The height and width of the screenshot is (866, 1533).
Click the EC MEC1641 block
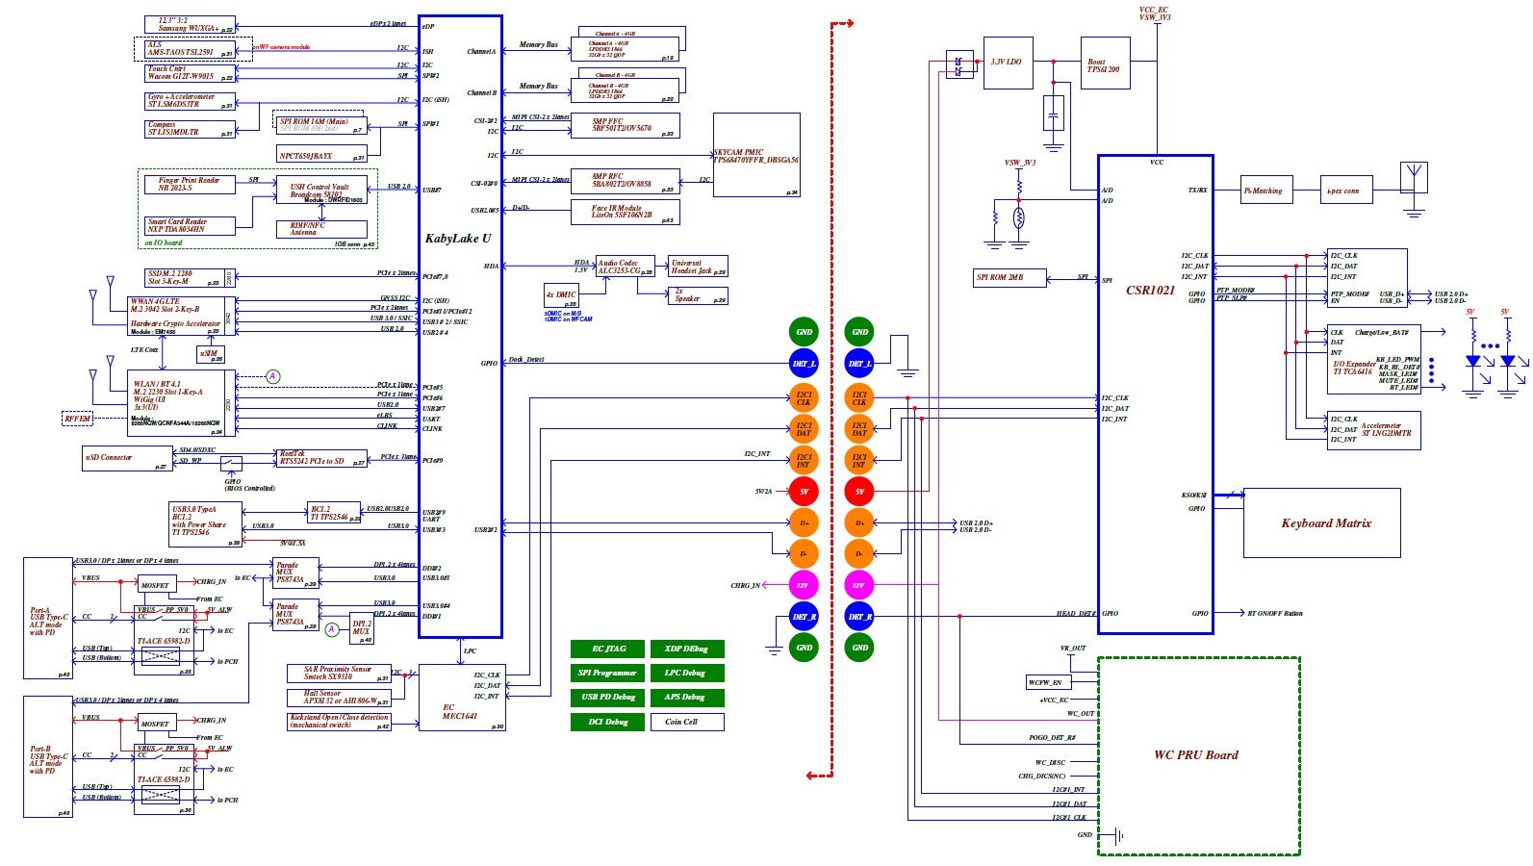(461, 698)
